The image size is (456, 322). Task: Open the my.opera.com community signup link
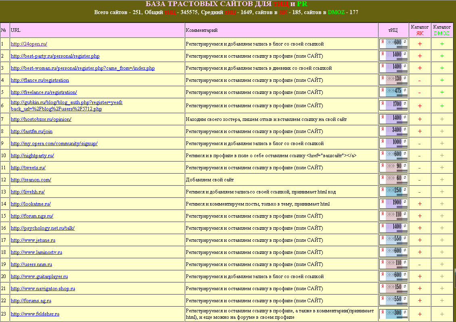54,143
